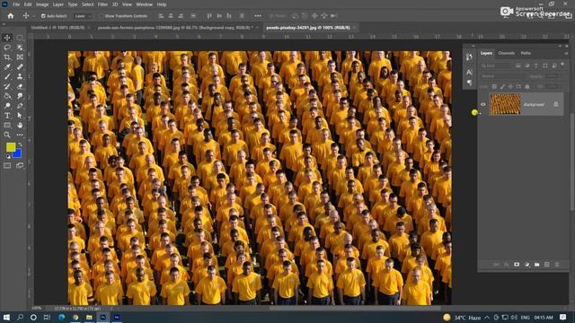The image size is (575, 323).
Task: Select the Smudge tool
Action: coord(20,96)
